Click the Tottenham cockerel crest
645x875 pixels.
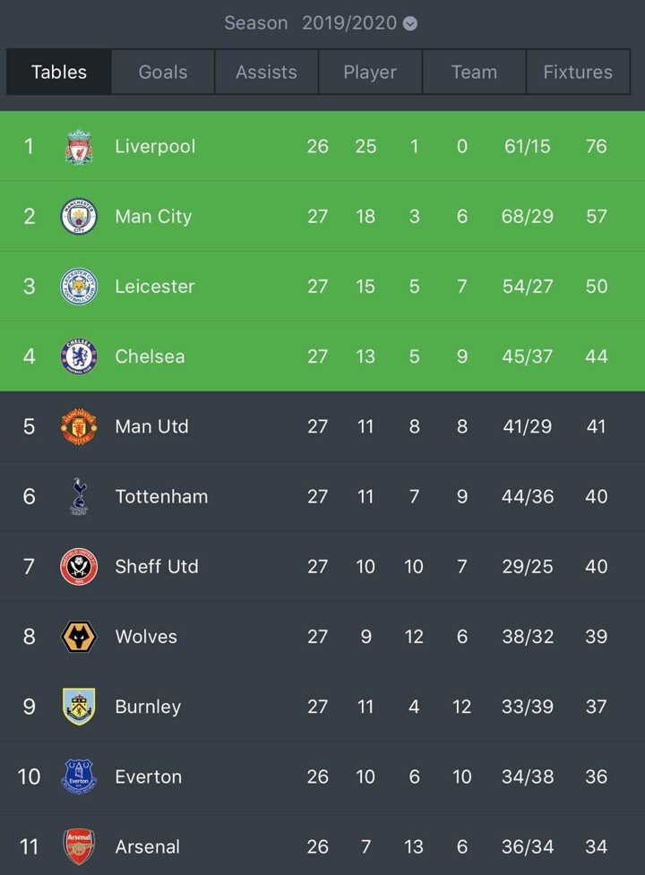click(79, 496)
